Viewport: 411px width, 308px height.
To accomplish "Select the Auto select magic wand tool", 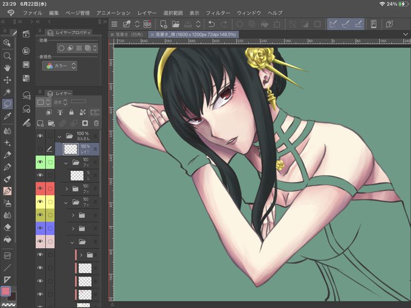I will (x=7, y=92).
